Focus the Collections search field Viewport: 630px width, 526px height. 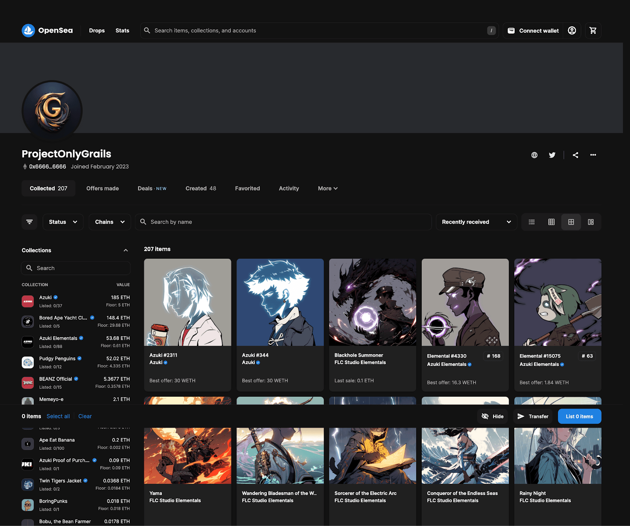coord(76,268)
